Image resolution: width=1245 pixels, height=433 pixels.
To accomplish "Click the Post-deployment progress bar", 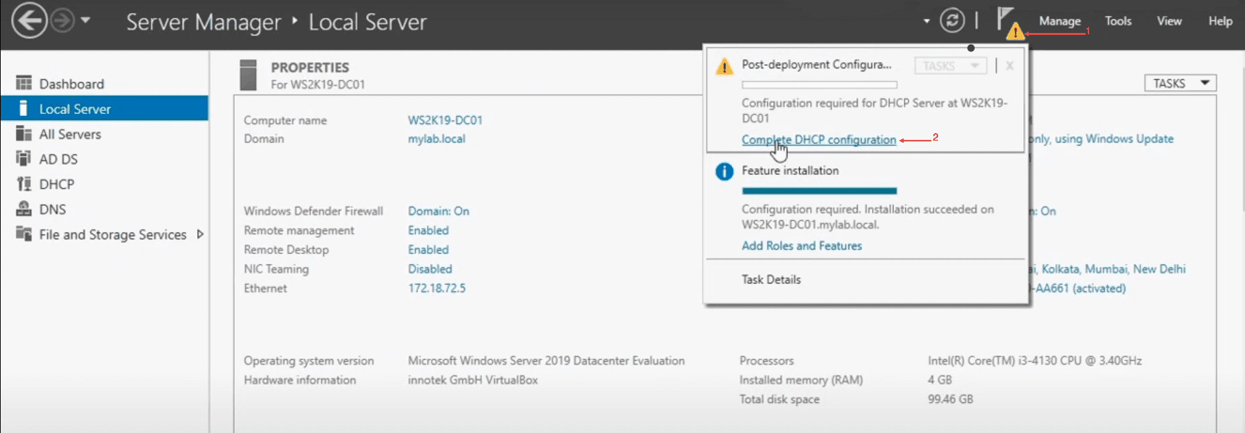I will [x=819, y=85].
